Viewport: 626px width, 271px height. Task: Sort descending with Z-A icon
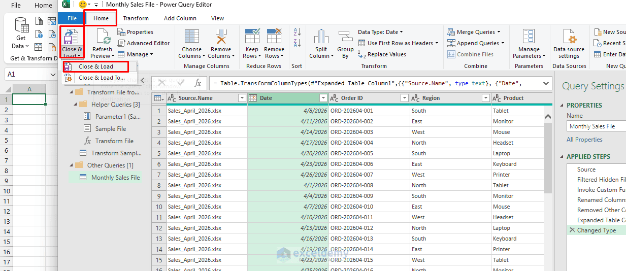[298, 43]
